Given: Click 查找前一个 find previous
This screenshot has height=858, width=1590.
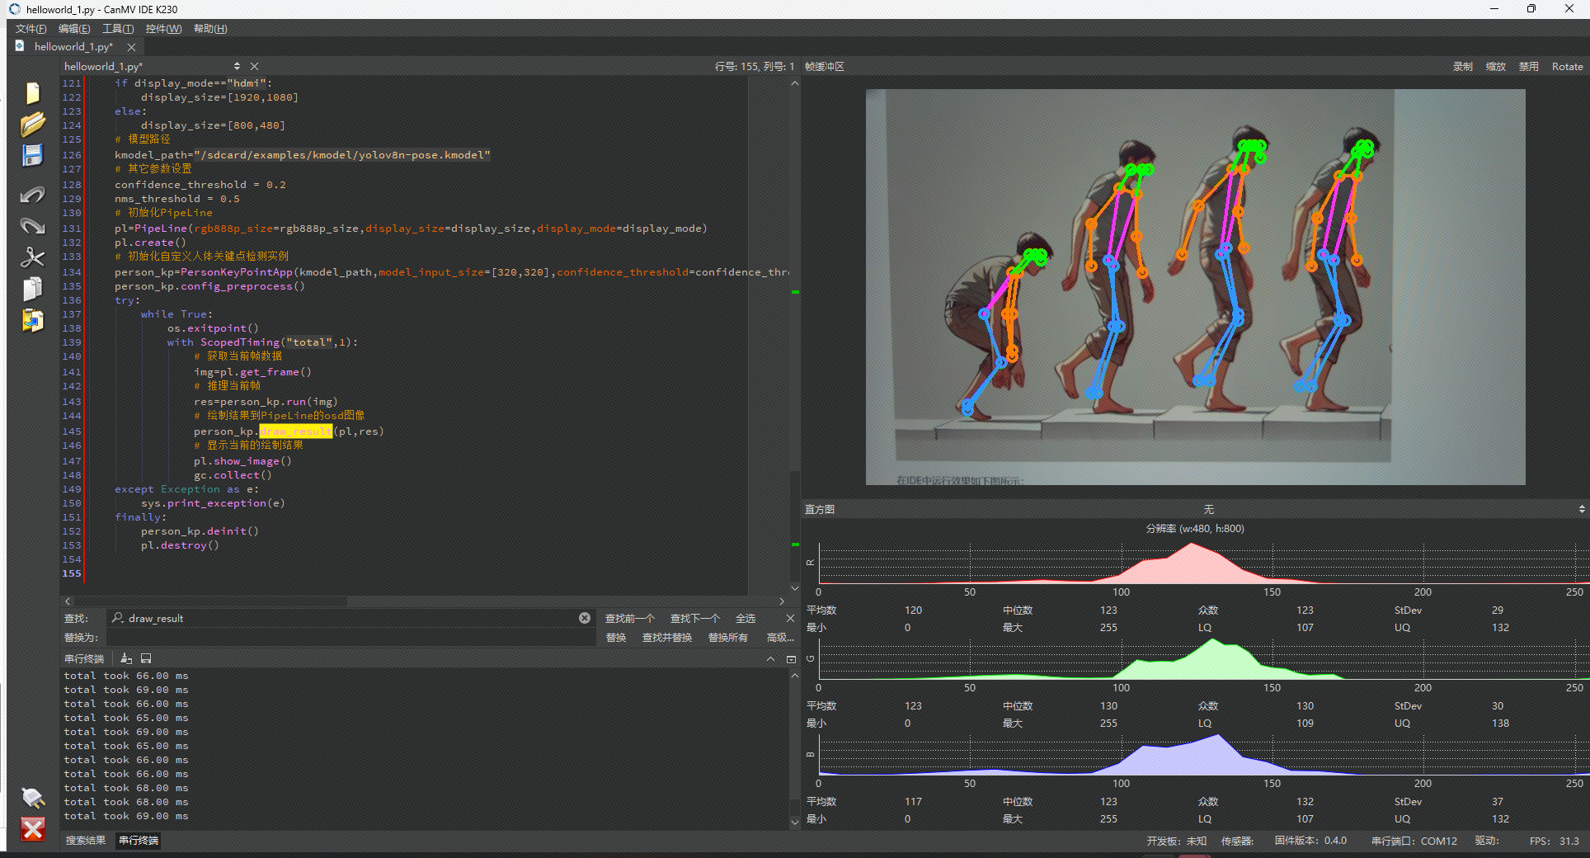Looking at the screenshot, I should 630,618.
